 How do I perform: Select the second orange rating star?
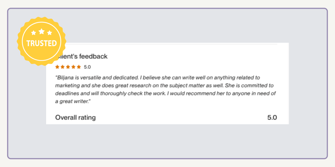click(x=63, y=67)
